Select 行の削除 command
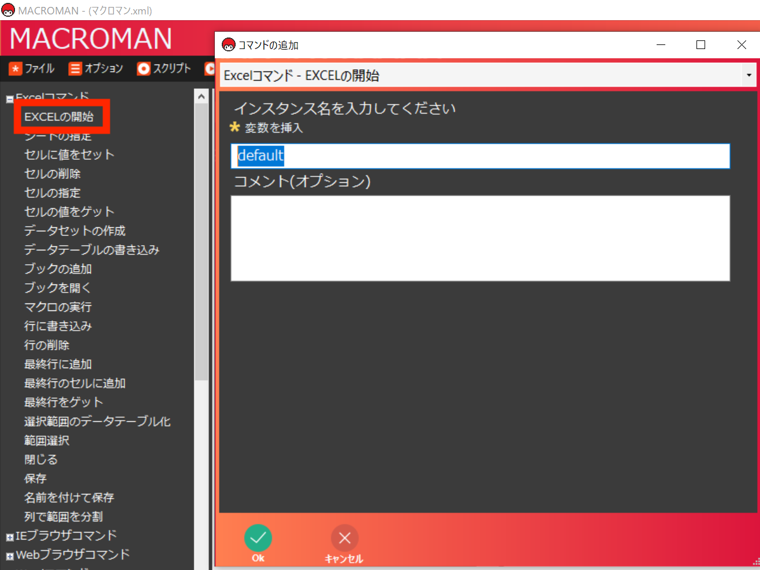This screenshot has width=760, height=570. 47,345
